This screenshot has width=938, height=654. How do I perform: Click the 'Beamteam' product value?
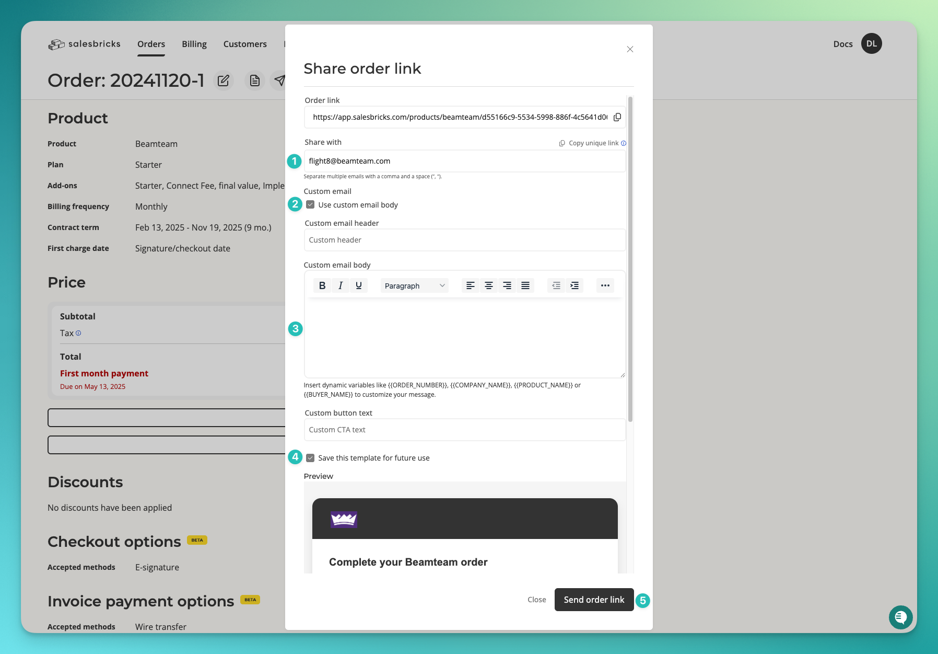pos(156,144)
